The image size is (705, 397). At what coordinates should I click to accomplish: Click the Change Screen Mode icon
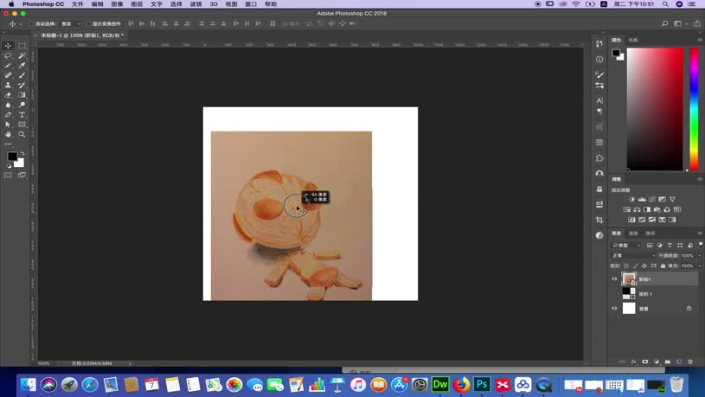pos(22,175)
